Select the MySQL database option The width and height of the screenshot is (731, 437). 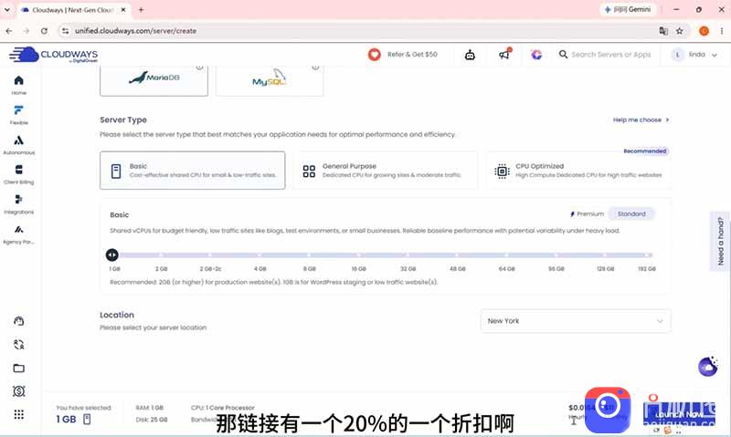pos(270,80)
